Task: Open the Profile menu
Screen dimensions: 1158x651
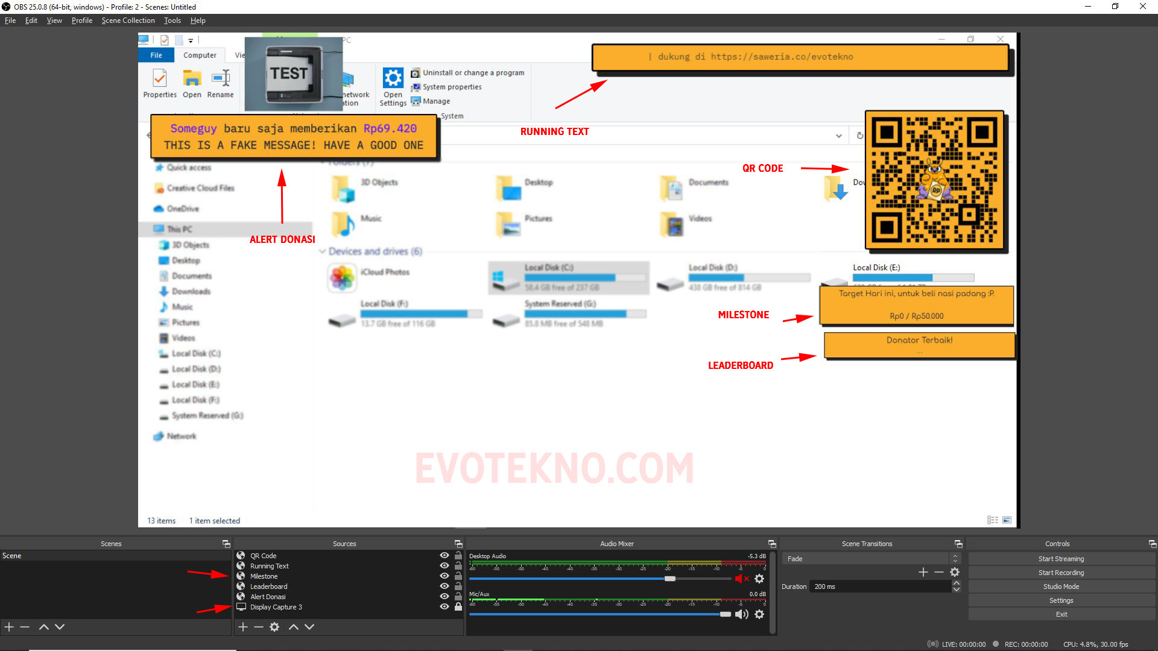Action: [x=82, y=20]
